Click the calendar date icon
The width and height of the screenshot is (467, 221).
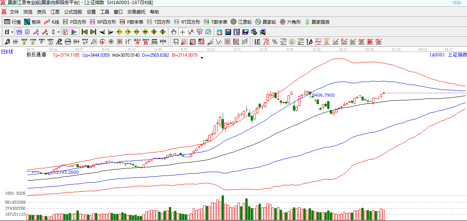219,32
